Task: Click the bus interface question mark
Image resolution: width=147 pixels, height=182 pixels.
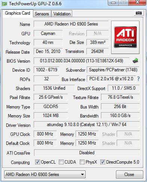Action: coord(138,79)
